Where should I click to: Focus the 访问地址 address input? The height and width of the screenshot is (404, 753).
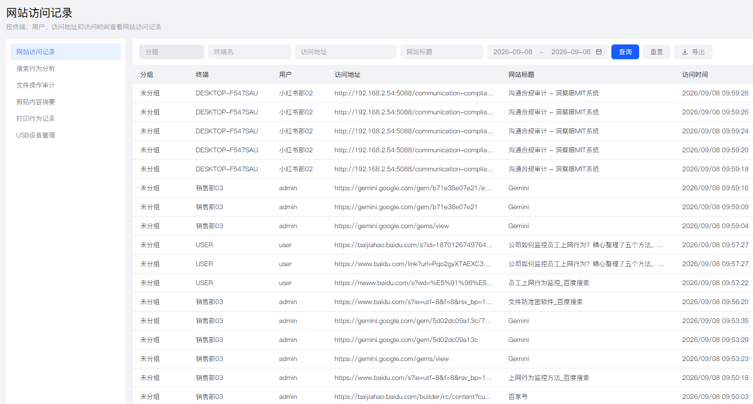click(x=346, y=52)
